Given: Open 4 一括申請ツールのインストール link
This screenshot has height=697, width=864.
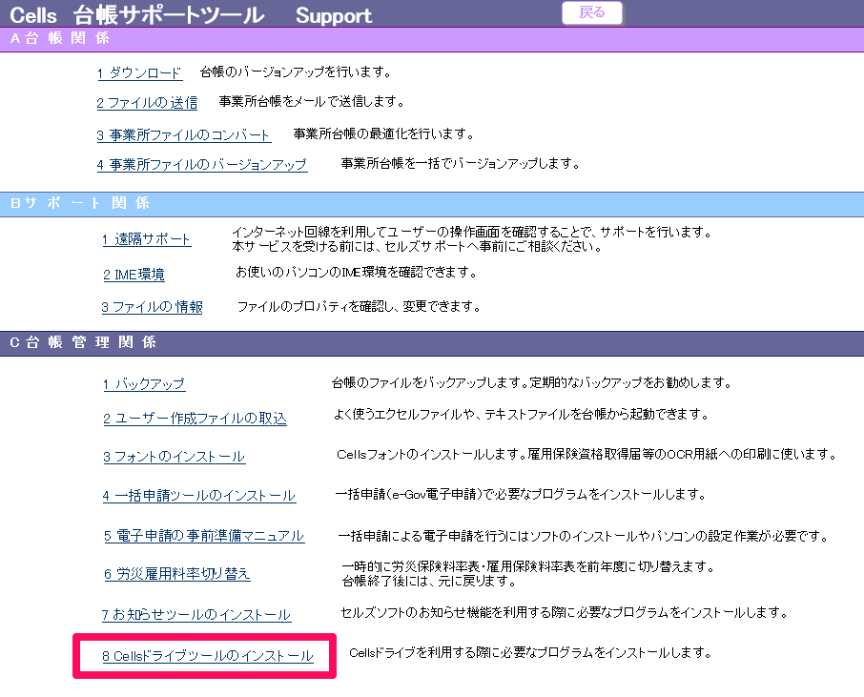Looking at the screenshot, I should tap(199, 496).
